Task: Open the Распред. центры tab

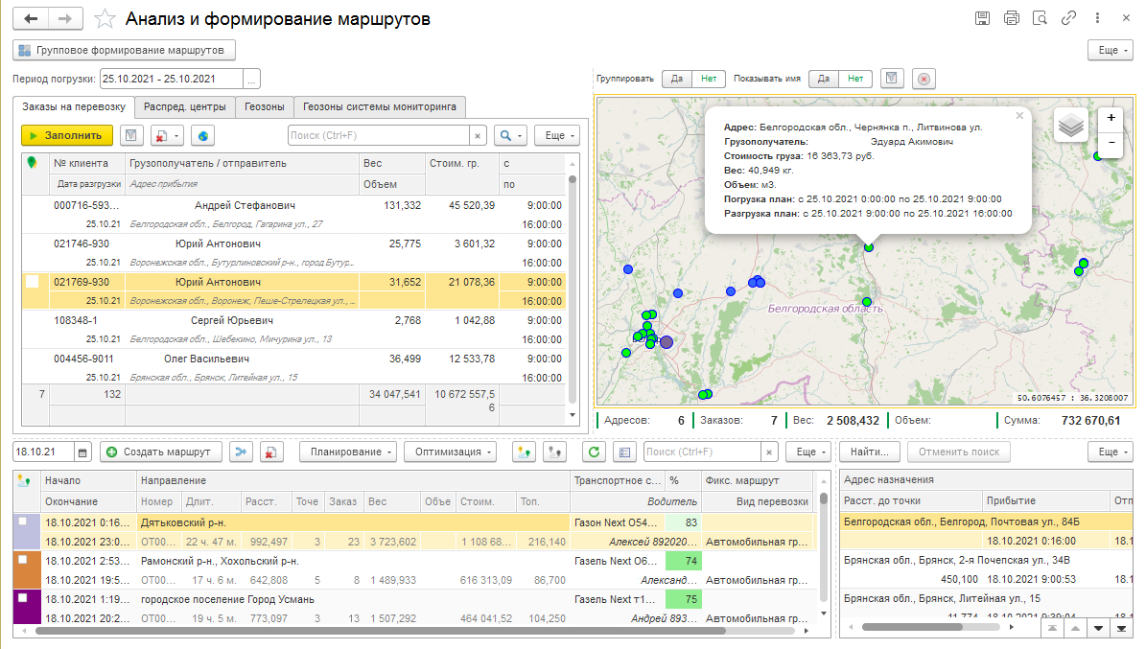Action: [185, 106]
